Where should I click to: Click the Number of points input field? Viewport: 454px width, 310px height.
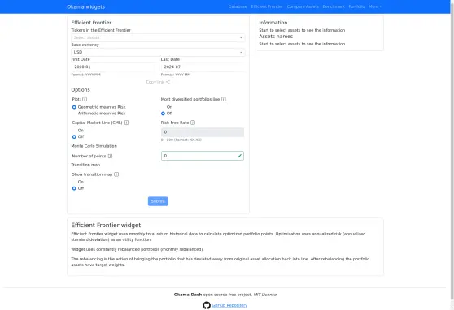coord(203,156)
